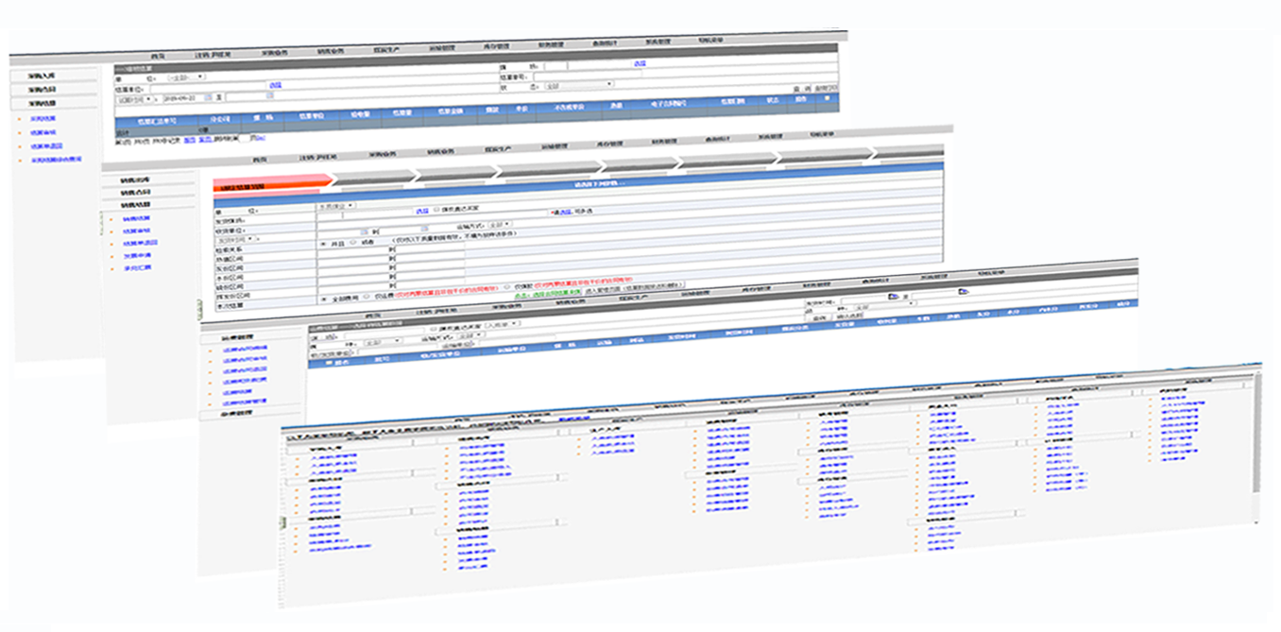
Task: Open the calendar icon next to 发货时间 field
Action: [x=893, y=296]
